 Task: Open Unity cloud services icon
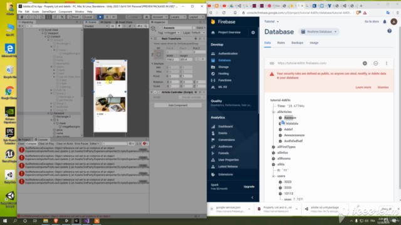(147, 17)
